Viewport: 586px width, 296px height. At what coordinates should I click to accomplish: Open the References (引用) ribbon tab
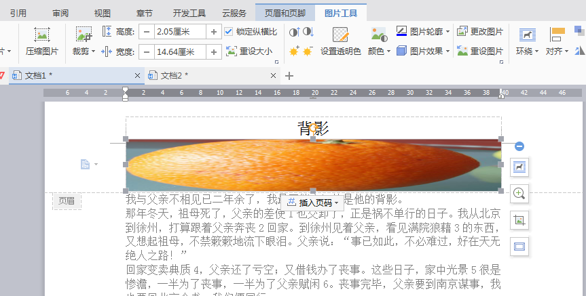[x=18, y=14]
